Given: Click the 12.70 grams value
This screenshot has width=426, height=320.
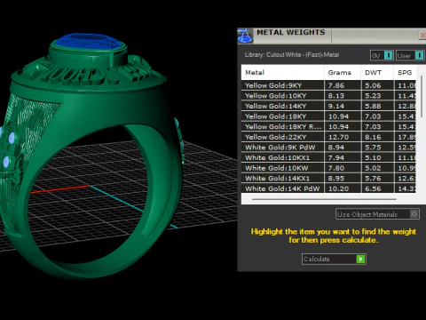Looking at the screenshot, I should pyautogui.click(x=338, y=137).
